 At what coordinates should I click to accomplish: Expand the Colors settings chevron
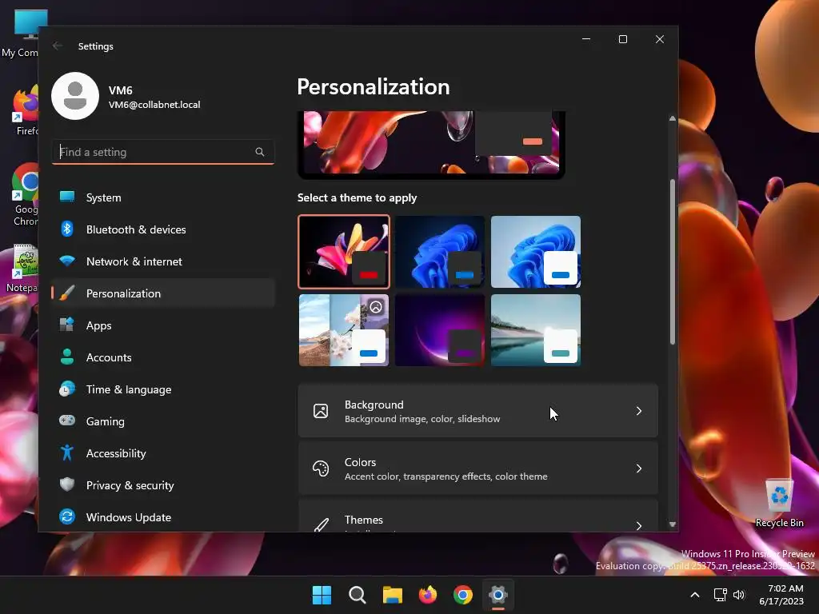[x=639, y=468]
